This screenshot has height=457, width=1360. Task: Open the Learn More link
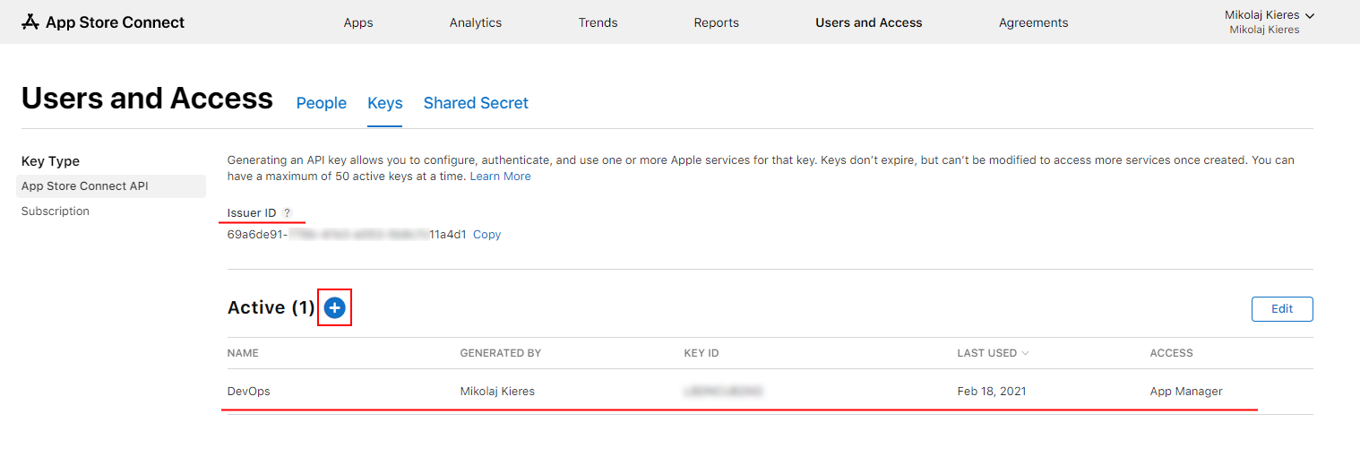(501, 177)
